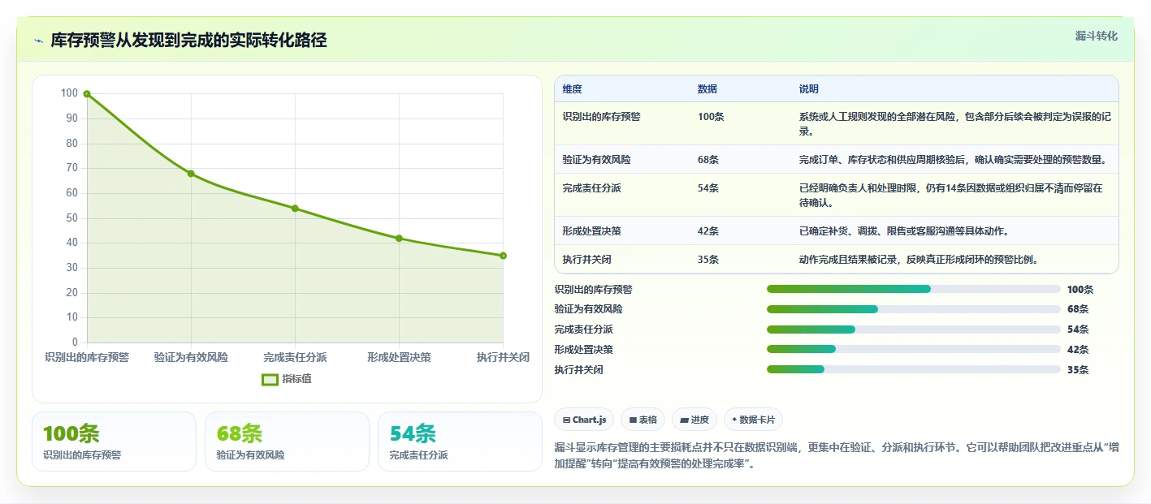Click the 验证为有效风险 table row label
This screenshot has height=504, width=1151.
(x=596, y=160)
